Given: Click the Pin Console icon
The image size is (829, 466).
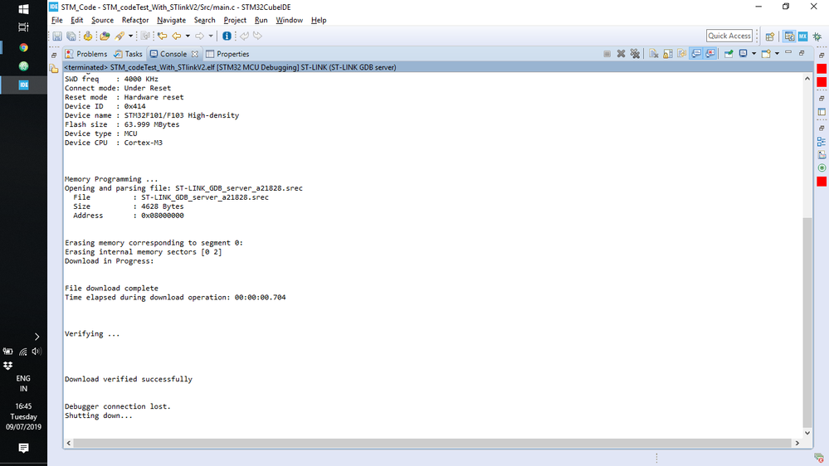Looking at the screenshot, I should tap(729, 54).
